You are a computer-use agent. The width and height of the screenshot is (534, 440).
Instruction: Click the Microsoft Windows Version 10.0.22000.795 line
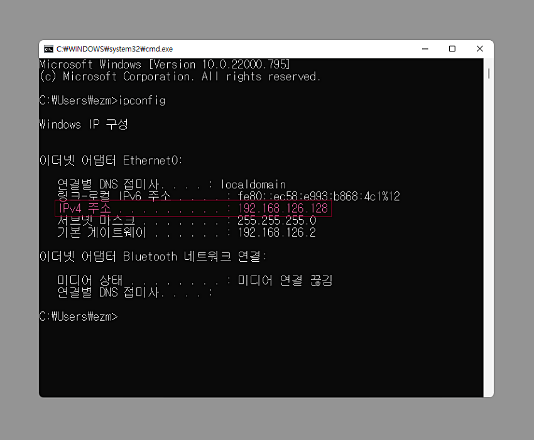point(165,64)
